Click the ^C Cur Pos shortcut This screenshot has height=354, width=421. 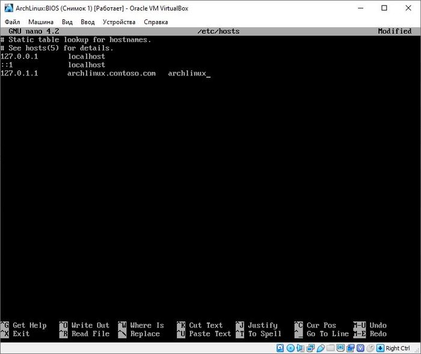[x=315, y=325]
